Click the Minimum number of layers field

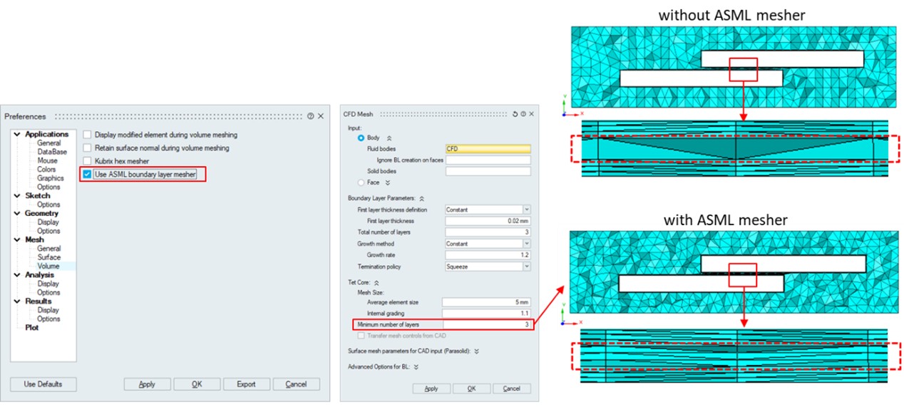487,325
